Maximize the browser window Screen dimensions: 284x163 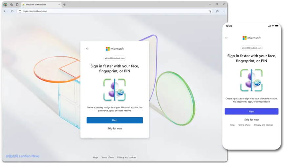217,4
